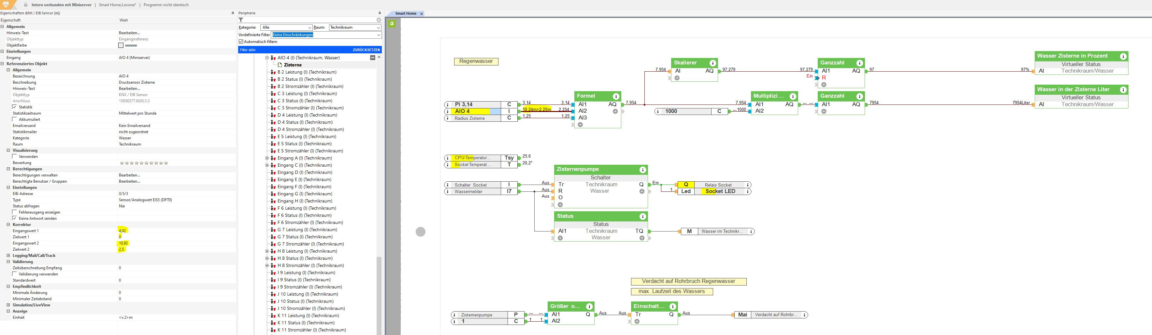Viewport: 1152px width, 335px height.
Task: Toggle the Statistik checkbox
Action: coord(15,107)
